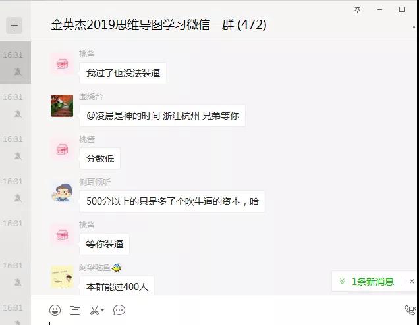The image size is (419, 325).
Task: Expand the screenshot options dropdown arrow
Action: click(102, 311)
